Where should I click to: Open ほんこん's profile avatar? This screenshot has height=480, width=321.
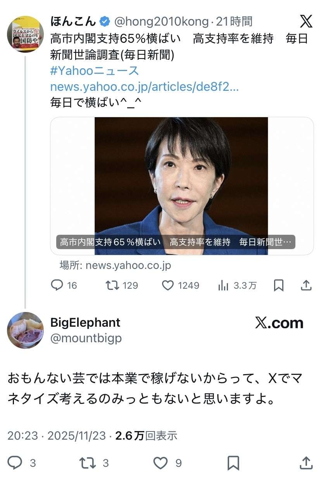coord(25,34)
